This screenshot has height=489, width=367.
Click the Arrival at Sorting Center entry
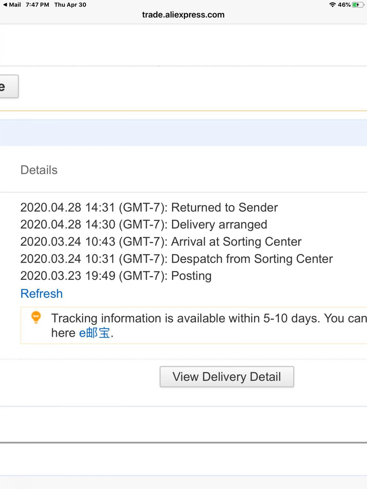tap(161, 242)
